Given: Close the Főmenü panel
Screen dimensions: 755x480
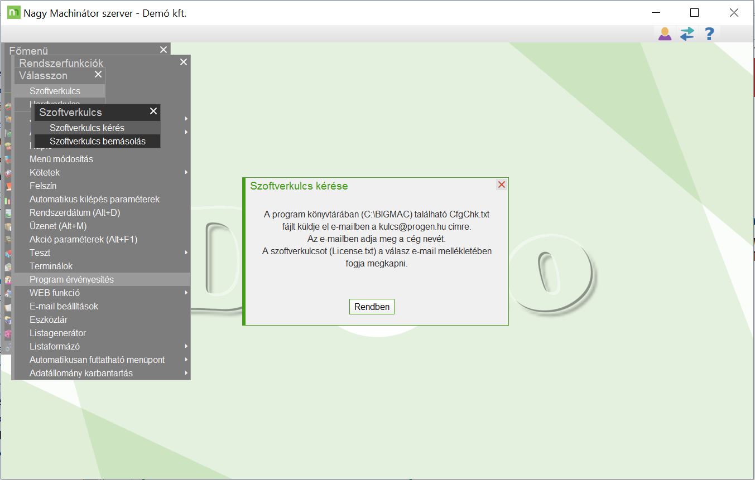Looking at the screenshot, I should pyautogui.click(x=163, y=50).
